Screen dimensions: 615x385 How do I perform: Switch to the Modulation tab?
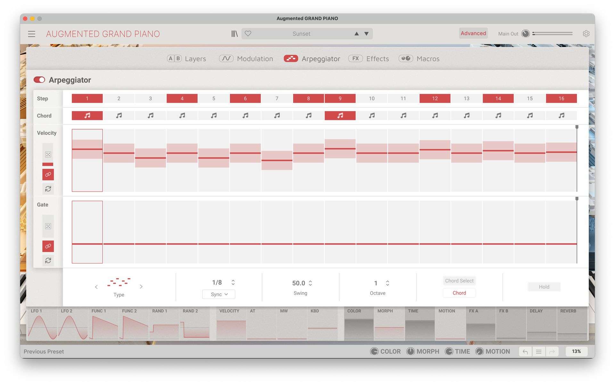246,59
